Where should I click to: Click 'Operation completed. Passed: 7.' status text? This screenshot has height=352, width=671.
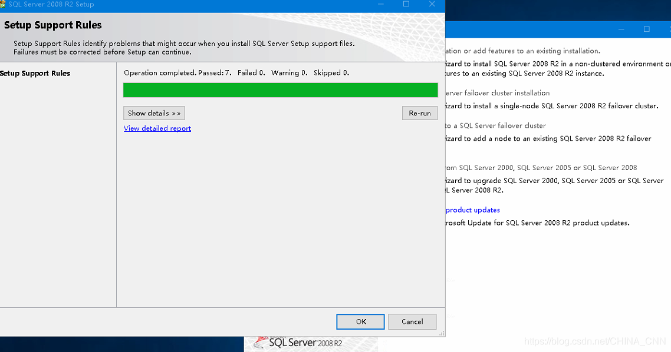(x=177, y=72)
